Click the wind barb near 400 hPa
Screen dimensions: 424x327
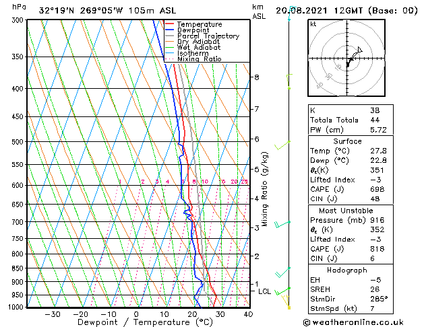[x=289, y=87]
